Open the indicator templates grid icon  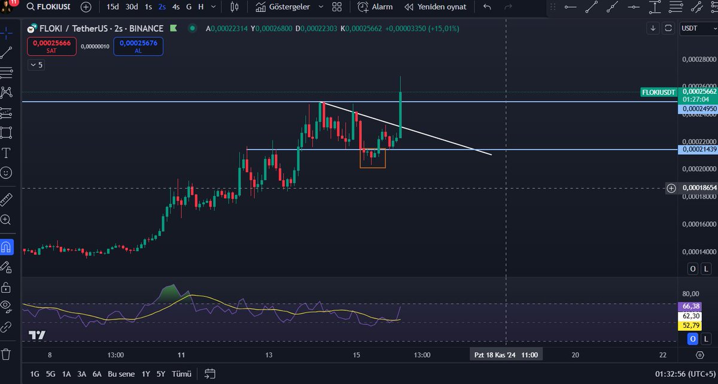(337, 7)
